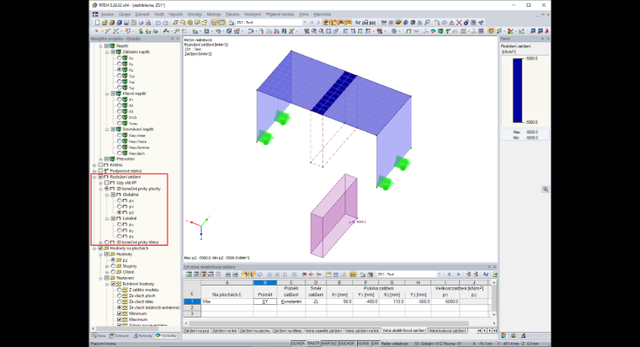Click the New file icon in main toolbar
The width and height of the screenshot is (640, 347).
coord(97,23)
